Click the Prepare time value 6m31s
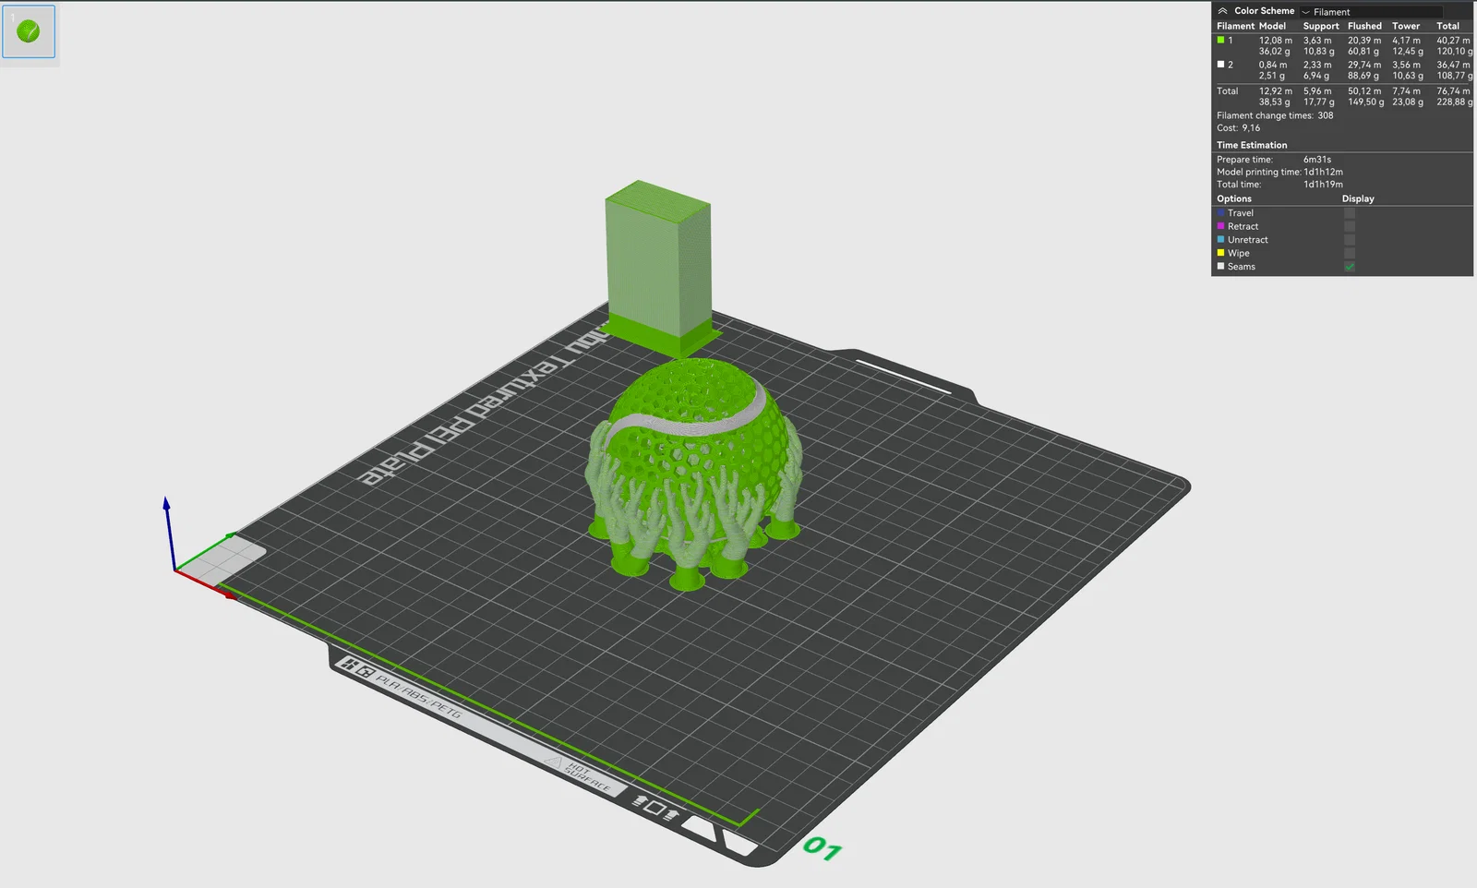Viewport: 1477px width, 888px height. pos(1317,160)
